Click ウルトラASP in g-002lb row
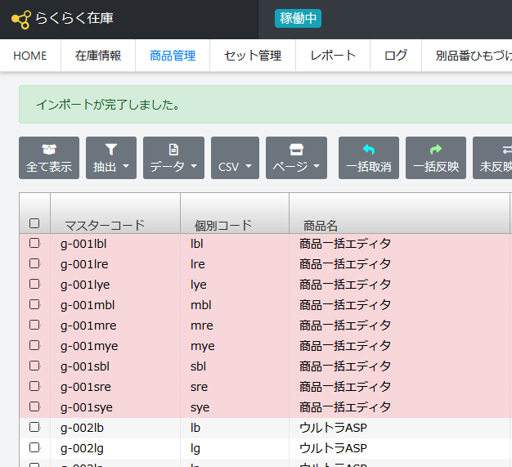Image resolution: width=512 pixels, height=467 pixels. pyautogui.click(x=333, y=428)
